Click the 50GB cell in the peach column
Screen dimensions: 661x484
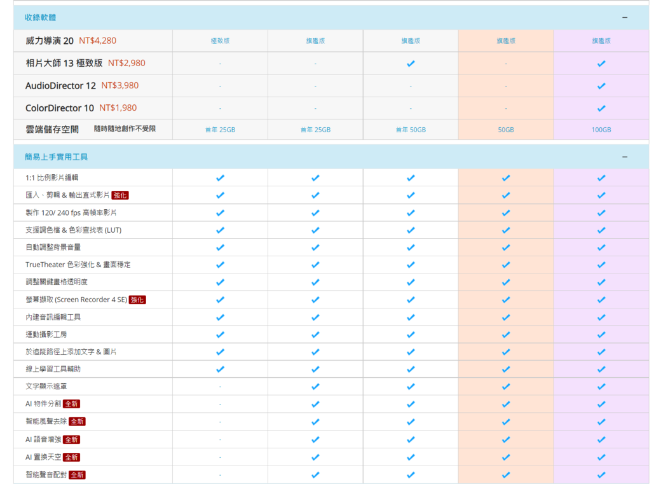(x=506, y=130)
